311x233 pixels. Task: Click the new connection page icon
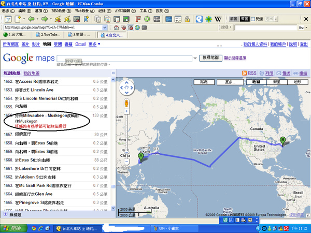[x=18, y=19]
